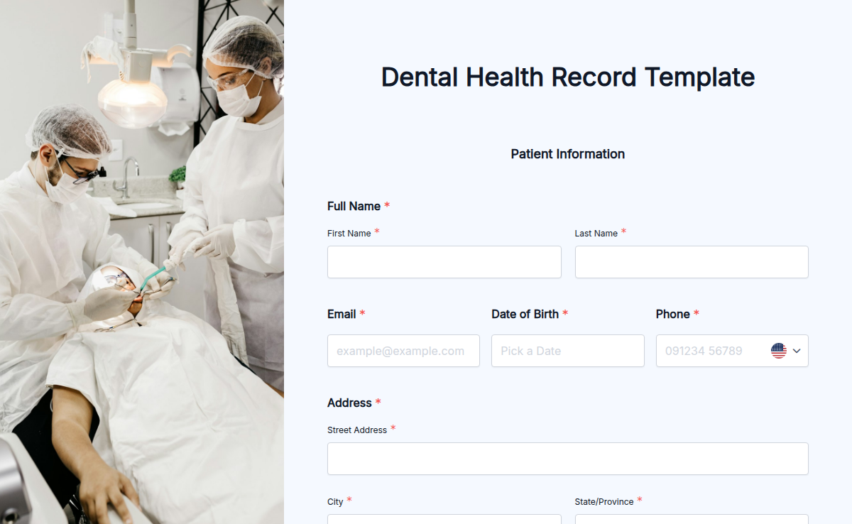Click the Date of Birth label
Image resolution: width=852 pixels, height=524 pixels.
pos(525,314)
